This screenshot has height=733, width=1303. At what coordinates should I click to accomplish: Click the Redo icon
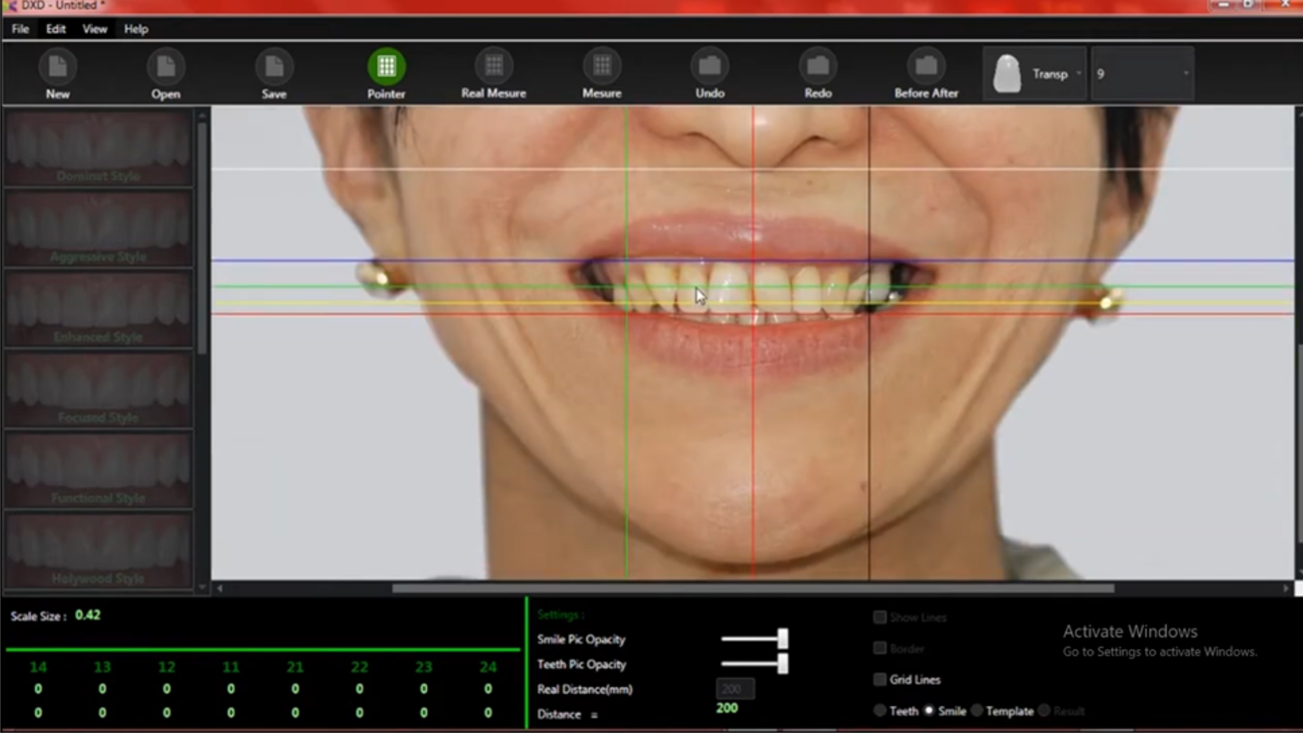pyautogui.click(x=818, y=67)
